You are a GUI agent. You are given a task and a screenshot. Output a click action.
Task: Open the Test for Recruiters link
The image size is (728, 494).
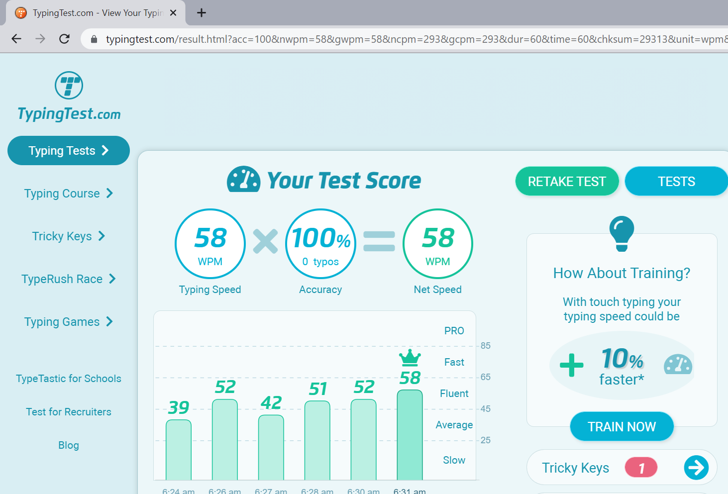pos(69,412)
